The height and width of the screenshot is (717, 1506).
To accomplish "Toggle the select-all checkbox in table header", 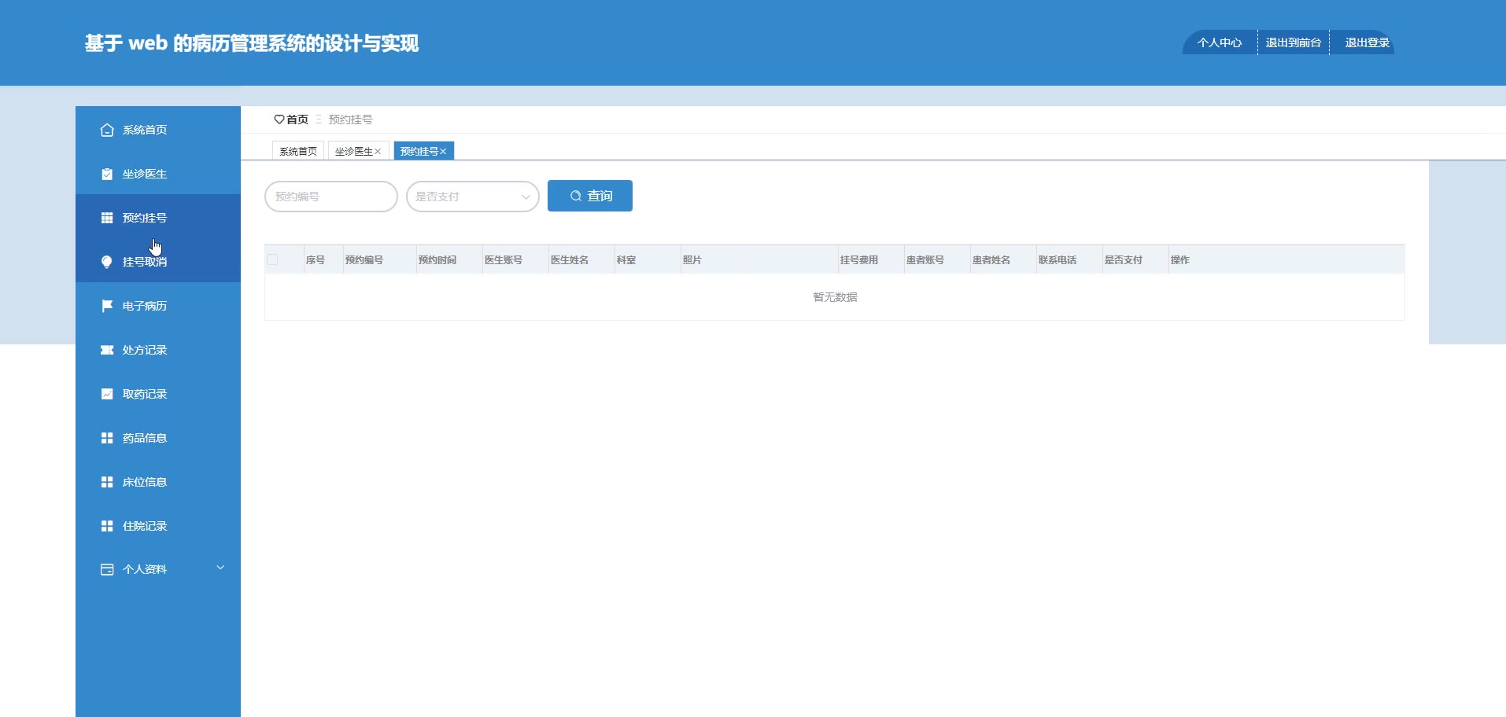I will pyautogui.click(x=272, y=259).
